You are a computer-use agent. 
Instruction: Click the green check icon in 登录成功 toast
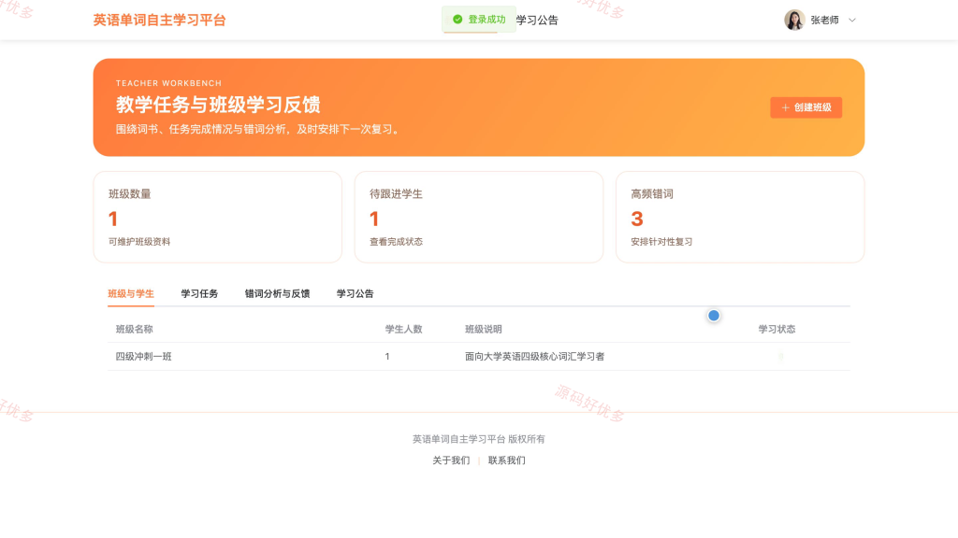click(457, 20)
